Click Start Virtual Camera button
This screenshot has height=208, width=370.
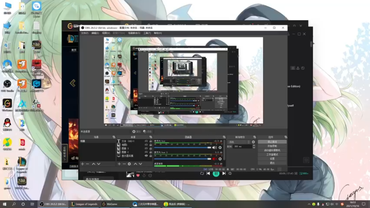[272, 150]
